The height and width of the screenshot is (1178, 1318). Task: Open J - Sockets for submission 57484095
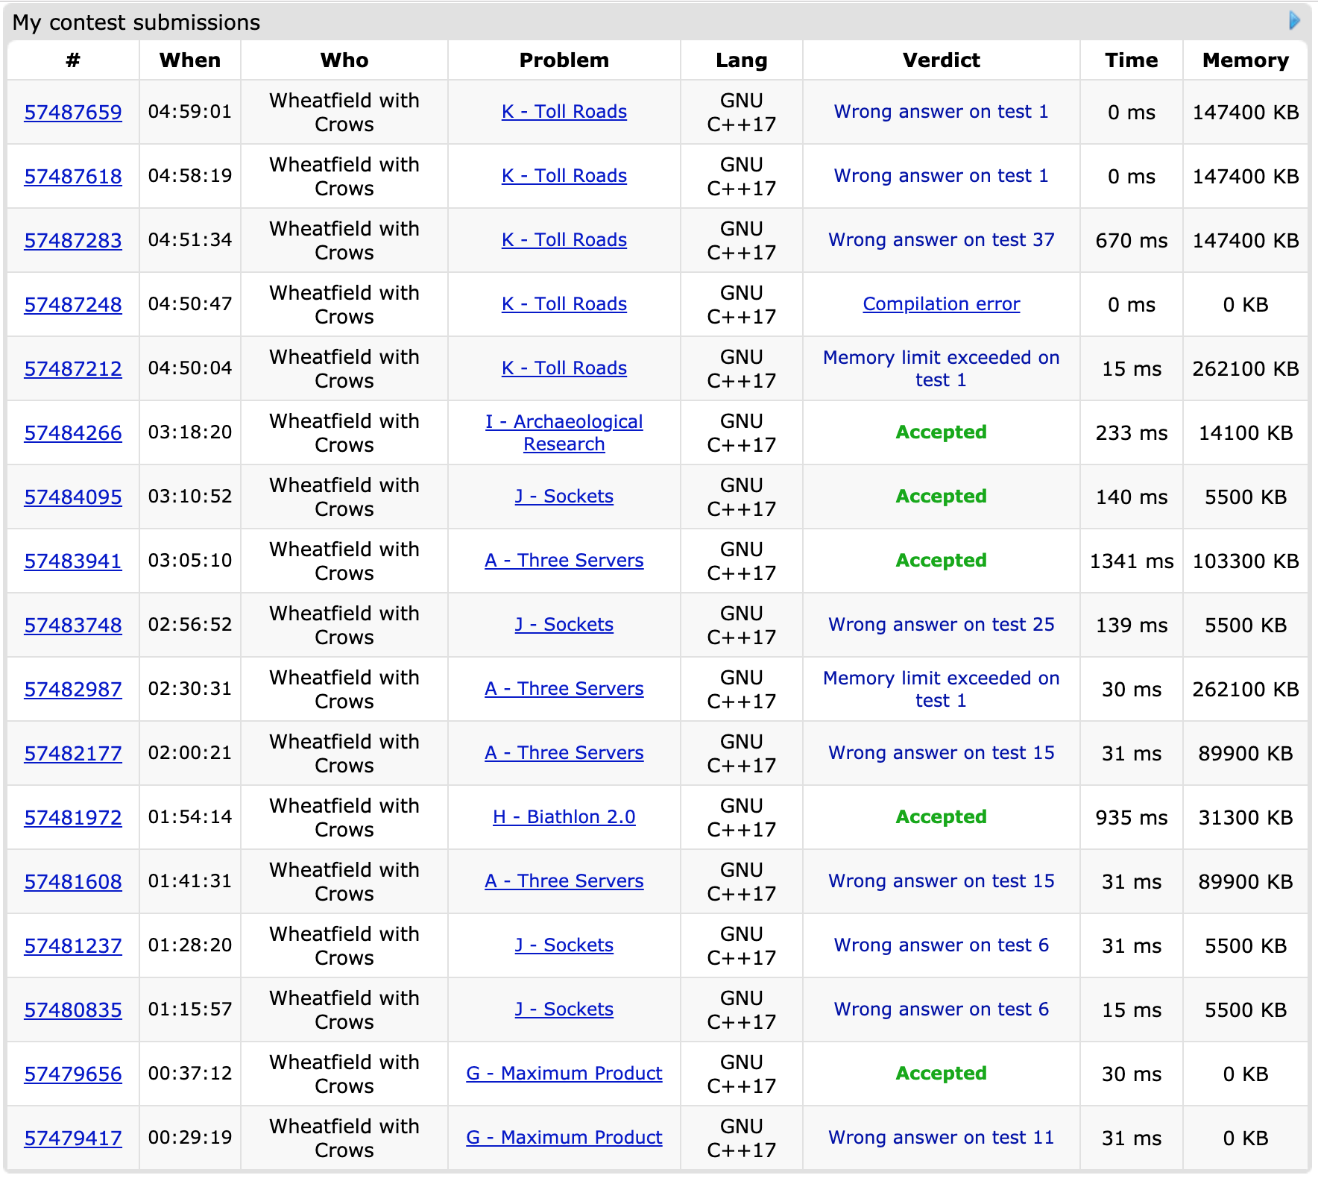click(x=564, y=497)
